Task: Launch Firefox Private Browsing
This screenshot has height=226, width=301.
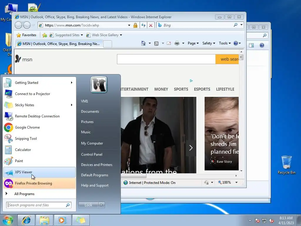Action: [x=39, y=183]
